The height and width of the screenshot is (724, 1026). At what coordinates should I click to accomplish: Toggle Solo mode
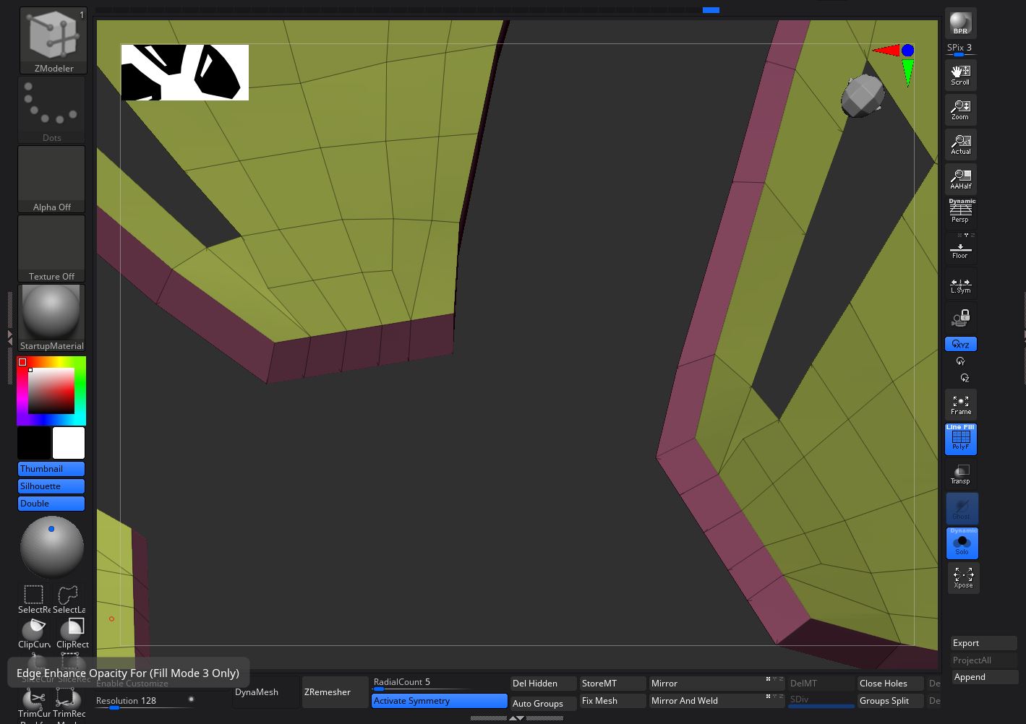pos(962,543)
